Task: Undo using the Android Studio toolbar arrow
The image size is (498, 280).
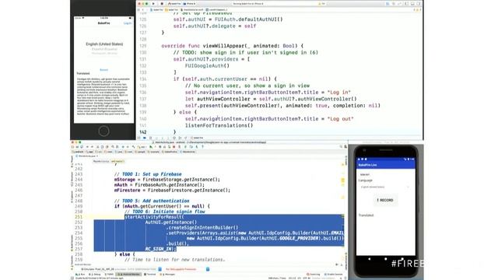Action: [x=87, y=147]
